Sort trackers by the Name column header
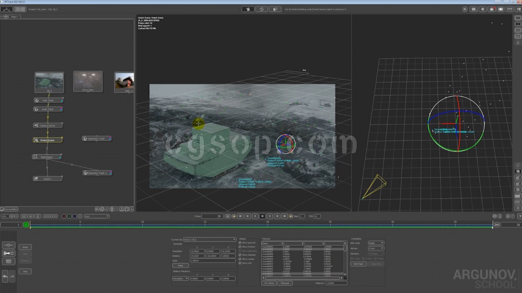Screen dimensions: 522x293 272,243
